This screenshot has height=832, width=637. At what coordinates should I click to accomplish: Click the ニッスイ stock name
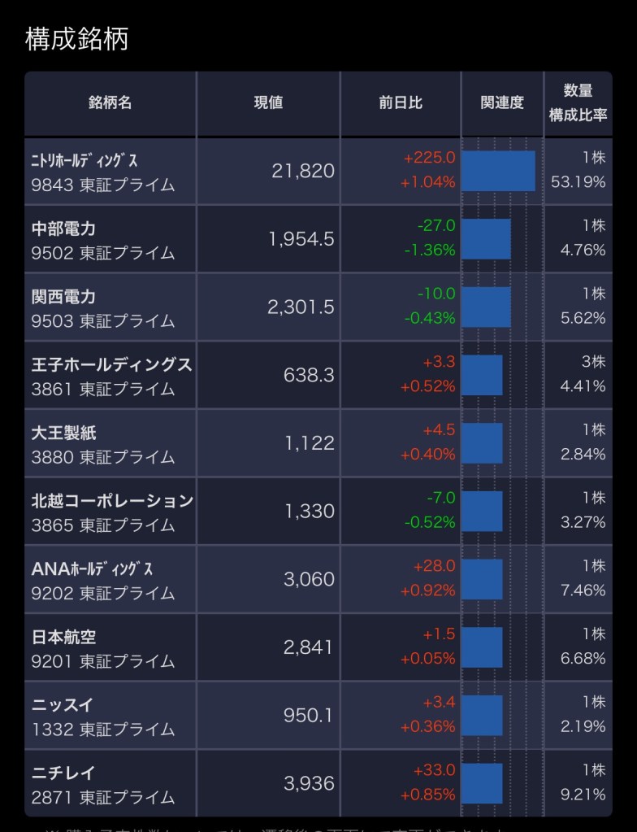(x=64, y=705)
